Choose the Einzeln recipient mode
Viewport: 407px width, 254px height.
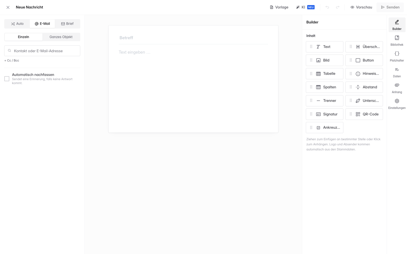pos(23,37)
